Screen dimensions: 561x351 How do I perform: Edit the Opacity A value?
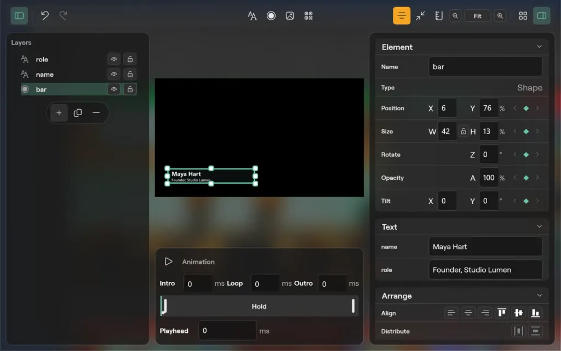click(488, 178)
